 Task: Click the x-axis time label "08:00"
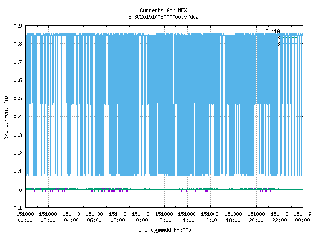tap(117, 220)
